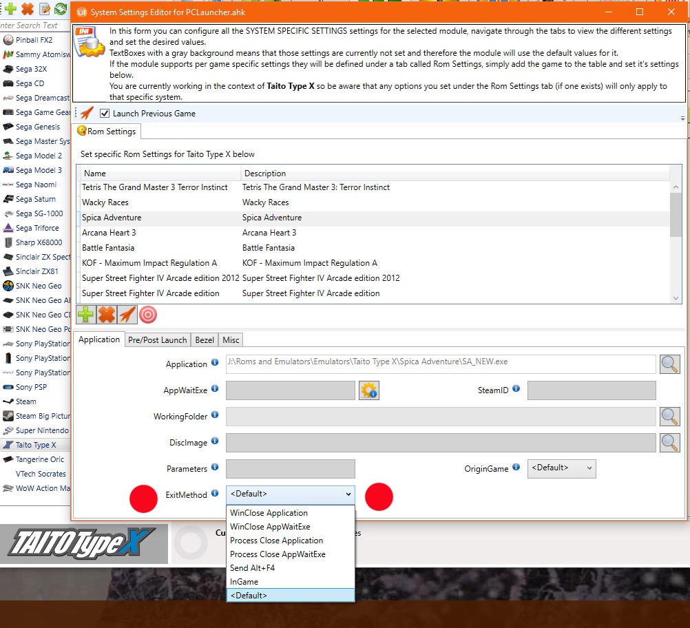Expand the OriginGame dropdown
Viewport: 690px width, 628px height.
pos(561,468)
